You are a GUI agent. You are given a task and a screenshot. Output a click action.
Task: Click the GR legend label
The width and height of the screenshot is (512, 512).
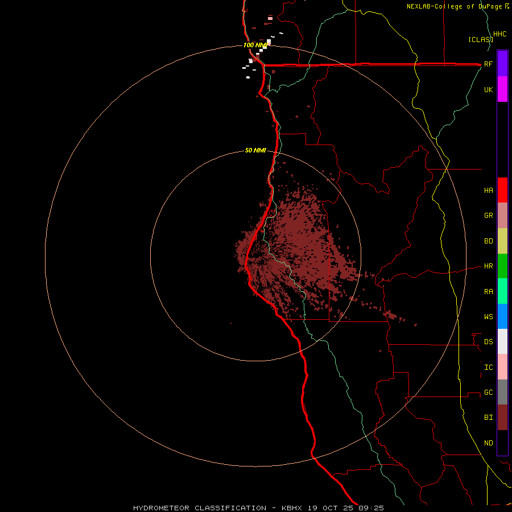click(x=488, y=216)
